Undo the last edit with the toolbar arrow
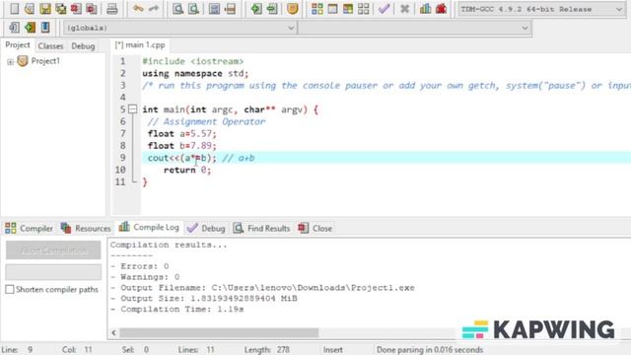This screenshot has height=355, width=631. (138, 9)
